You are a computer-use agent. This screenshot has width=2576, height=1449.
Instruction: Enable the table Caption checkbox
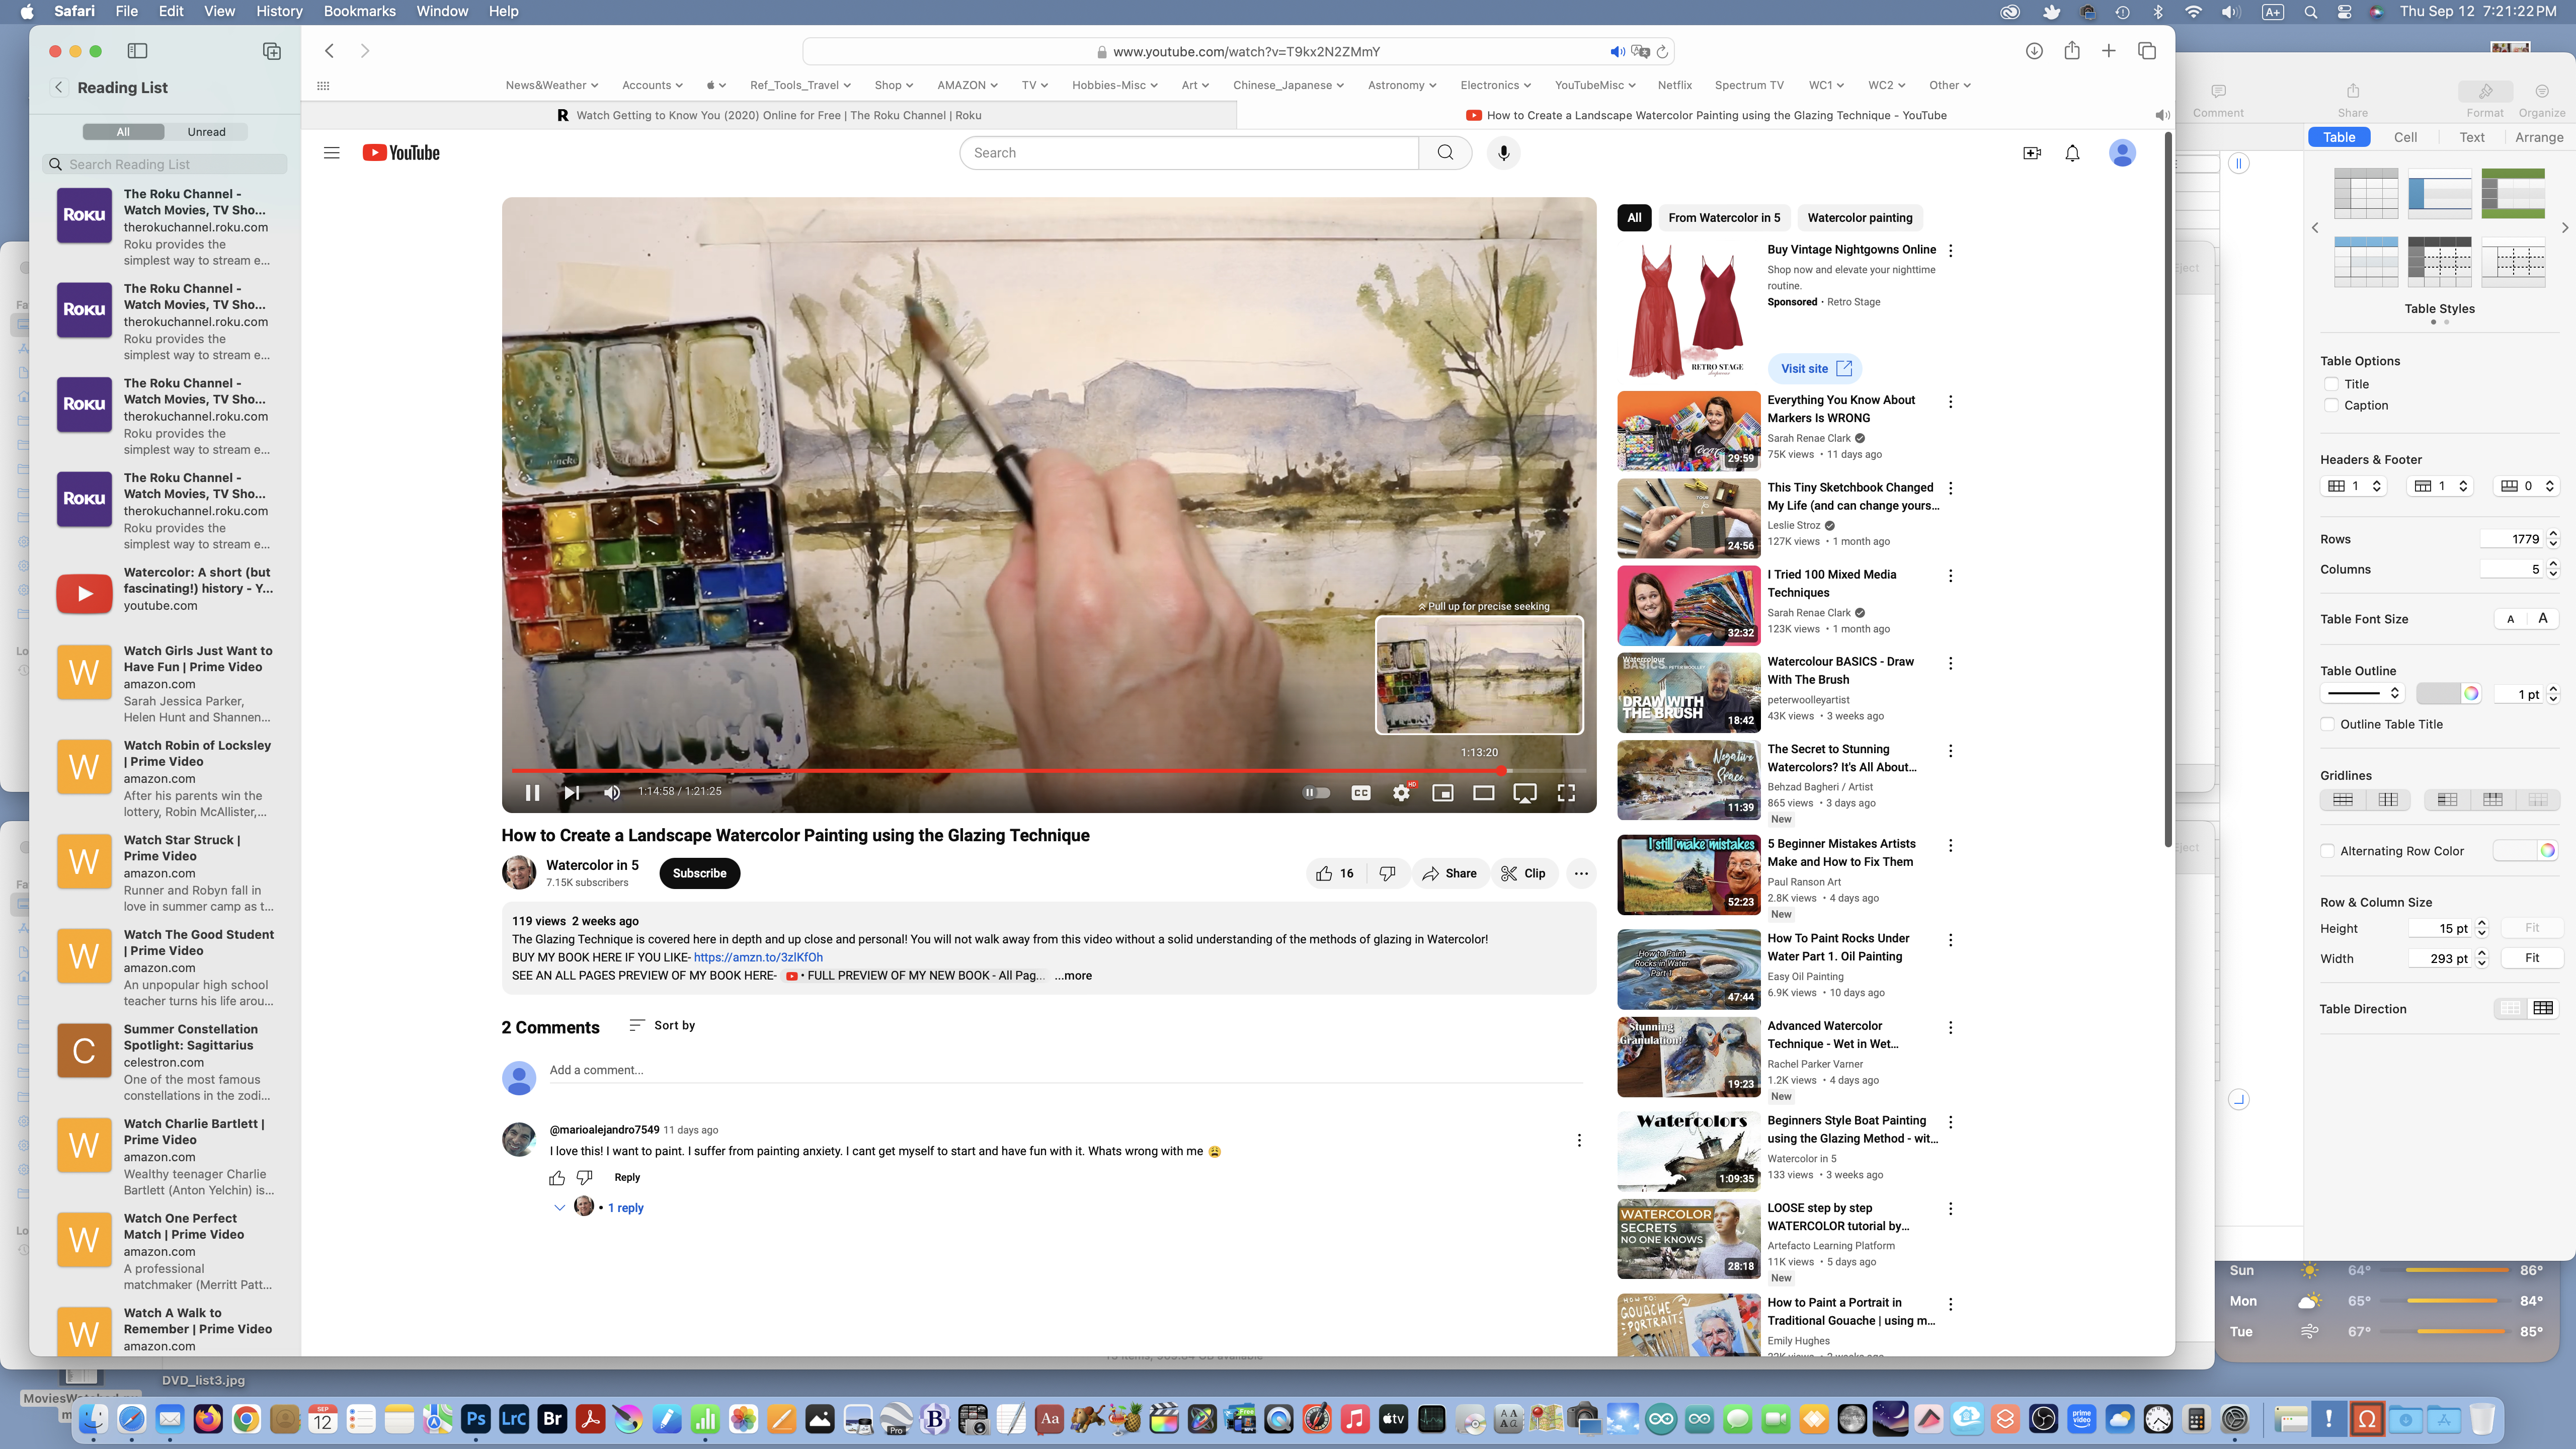pyautogui.click(x=2332, y=405)
